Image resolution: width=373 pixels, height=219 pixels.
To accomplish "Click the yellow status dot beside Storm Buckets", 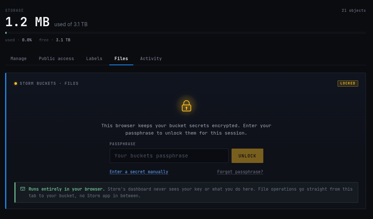I will coord(16,83).
